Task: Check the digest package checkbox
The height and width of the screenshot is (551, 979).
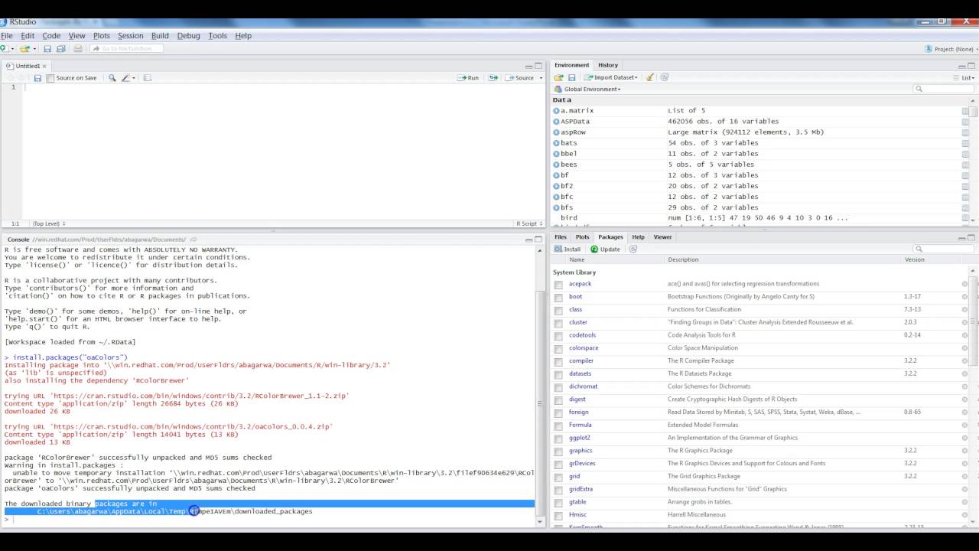Action: [x=558, y=399]
